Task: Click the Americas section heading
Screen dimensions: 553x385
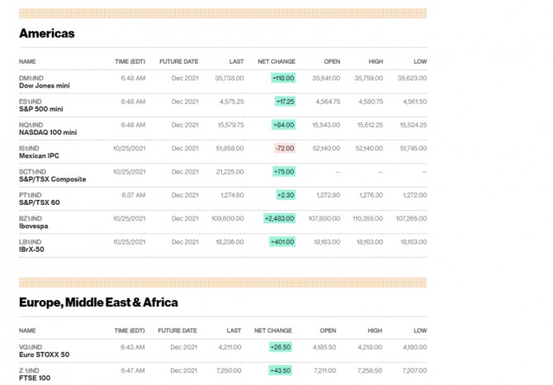Action: click(x=47, y=34)
